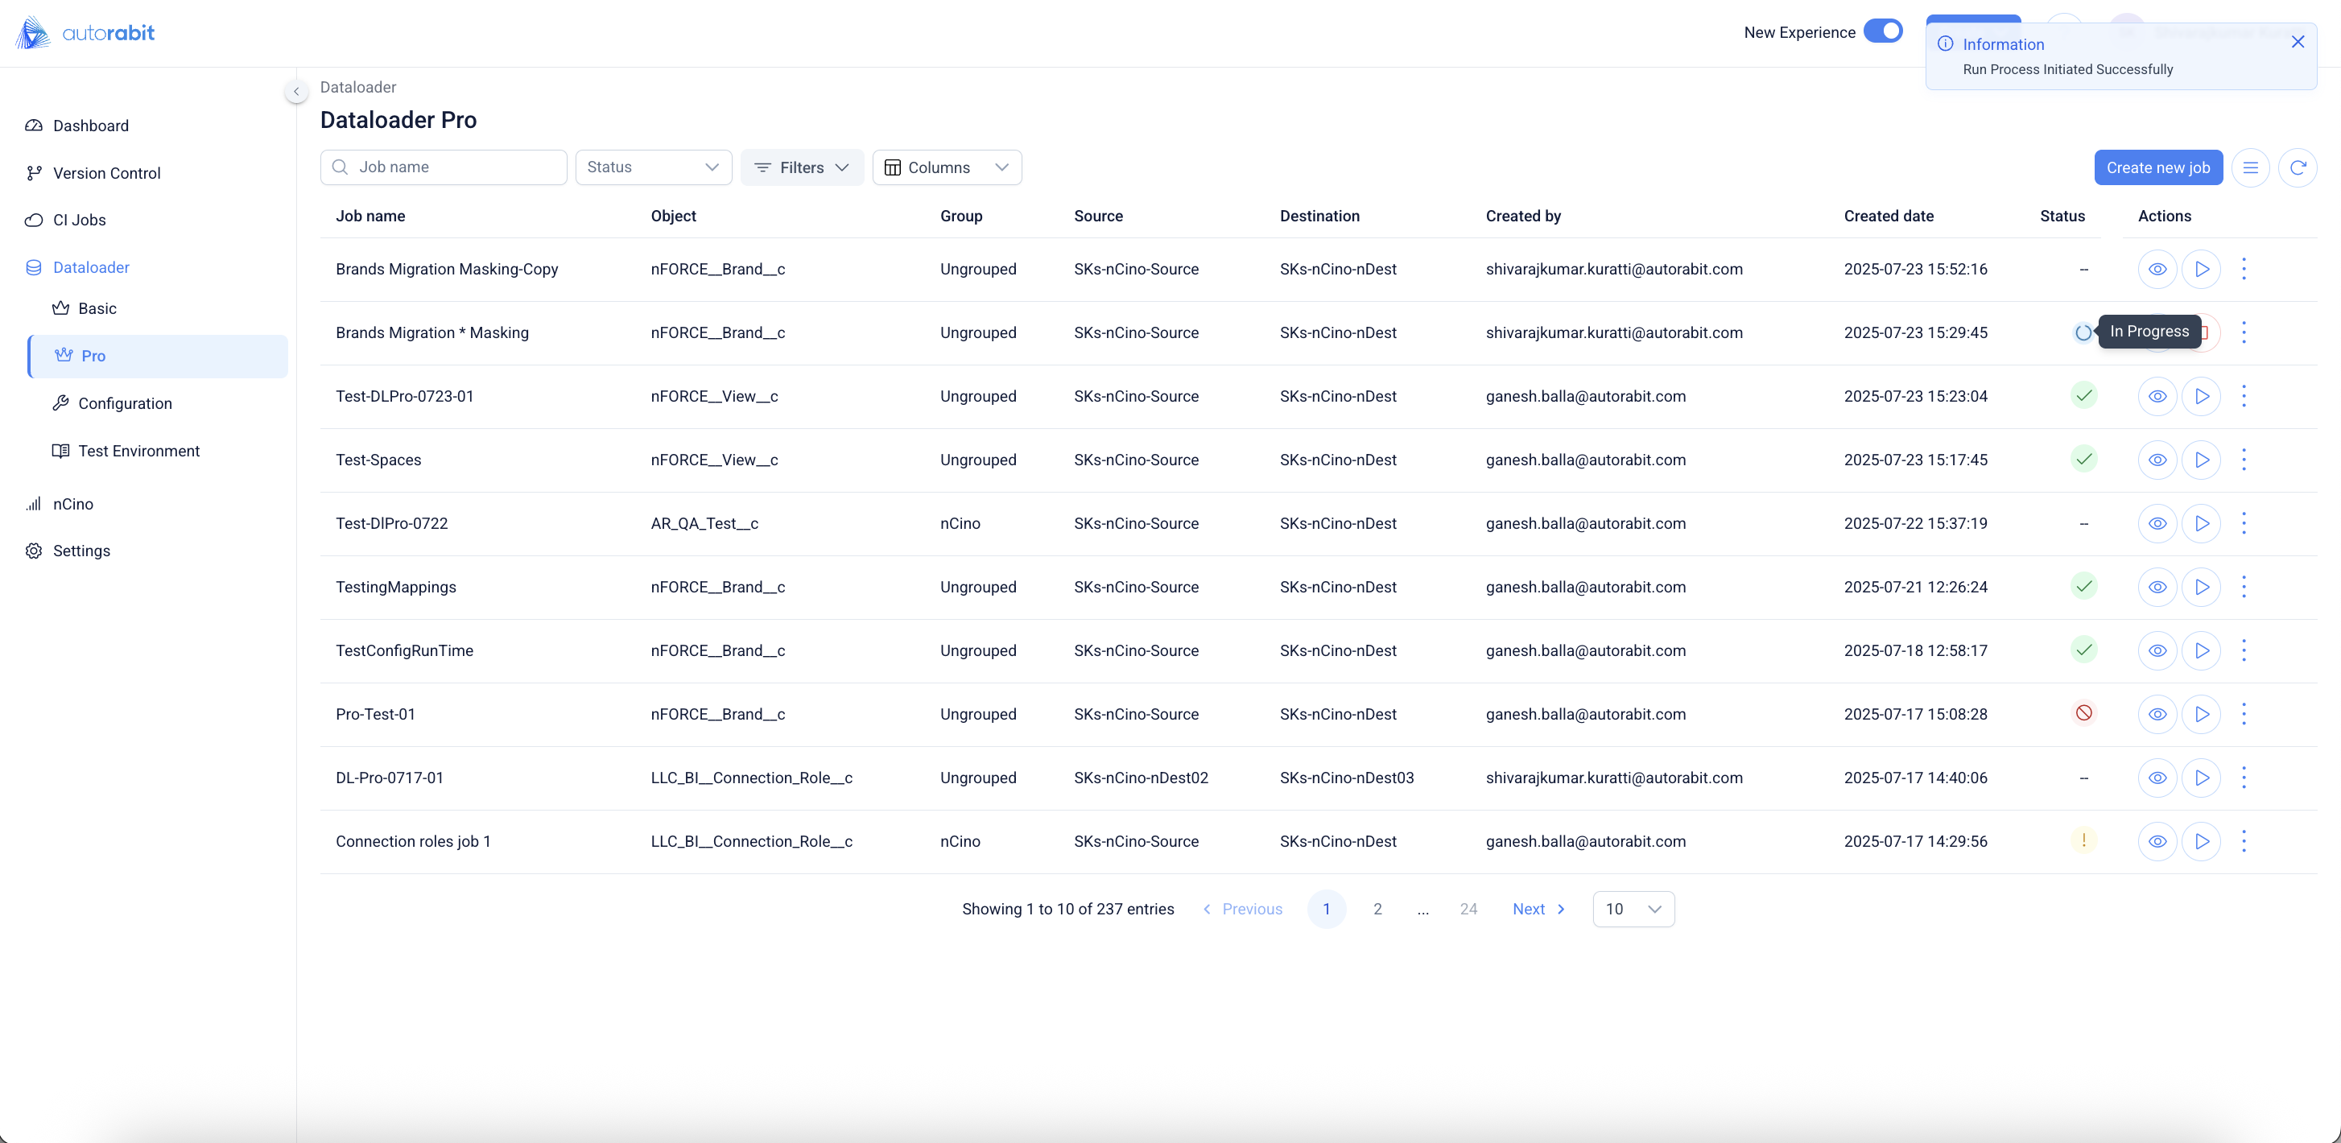Go to Next page of entries
This screenshot has height=1143, width=2341.
1538,909
